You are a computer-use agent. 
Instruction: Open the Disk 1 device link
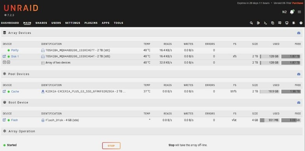[15, 56]
